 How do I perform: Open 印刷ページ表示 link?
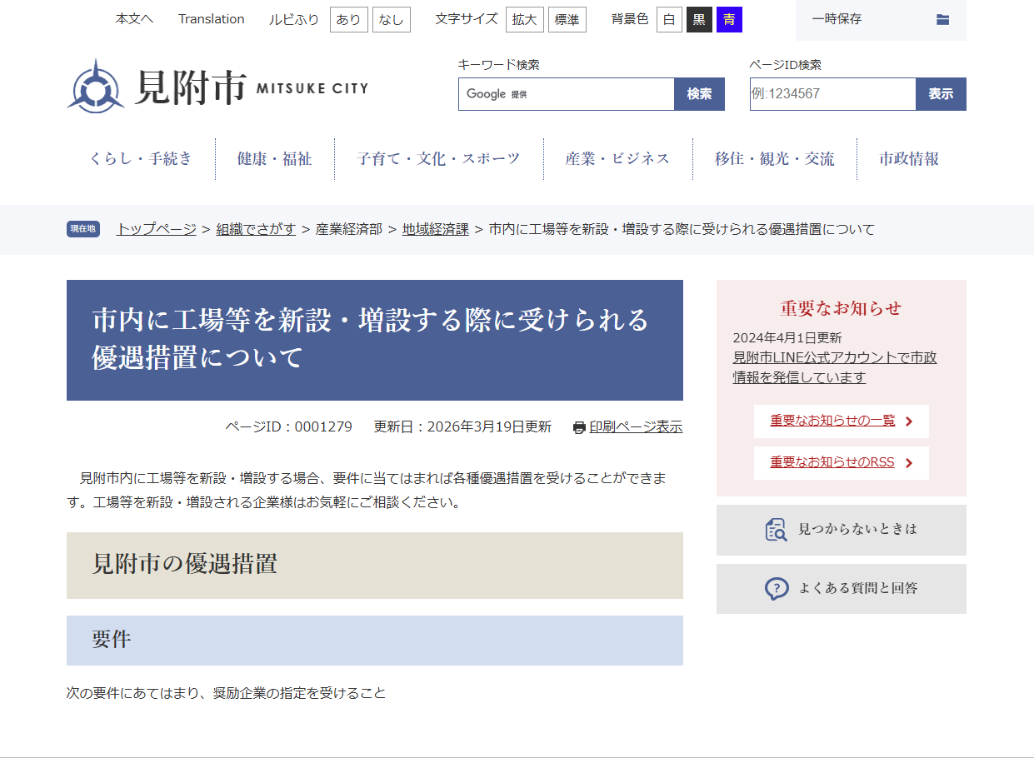click(636, 427)
